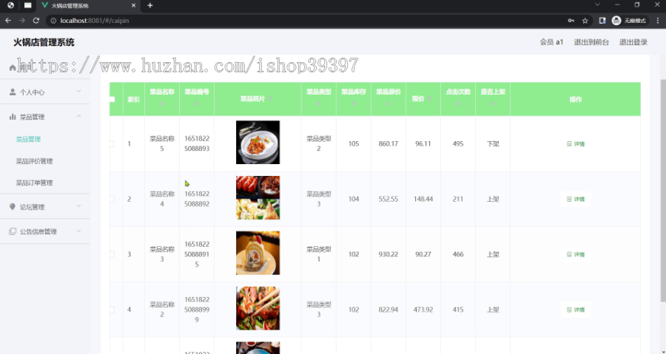666x354 pixels.
Task: Check the box for row 菜品名称5
Action: click(x=112, y=143)
